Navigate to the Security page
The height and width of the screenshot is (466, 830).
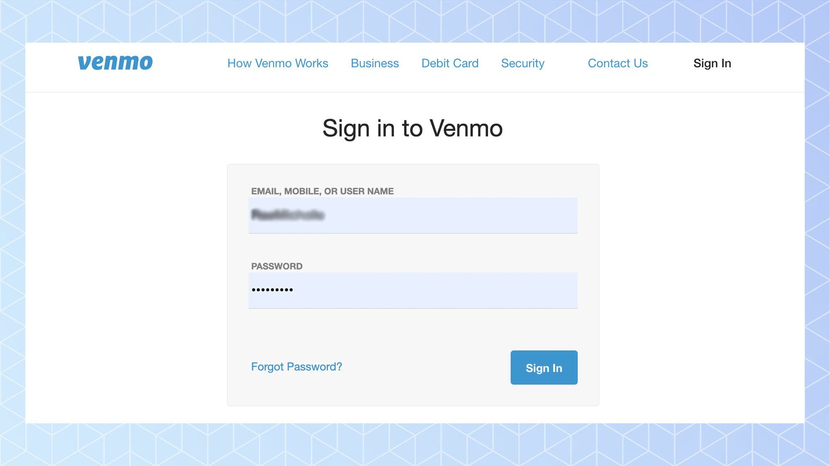coord(522,63)
